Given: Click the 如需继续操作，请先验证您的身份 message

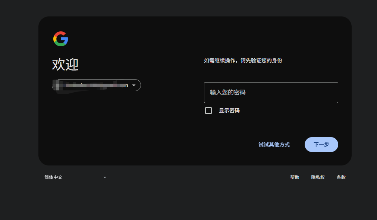Looking at the screenshot, I should [x=243, y=61].
